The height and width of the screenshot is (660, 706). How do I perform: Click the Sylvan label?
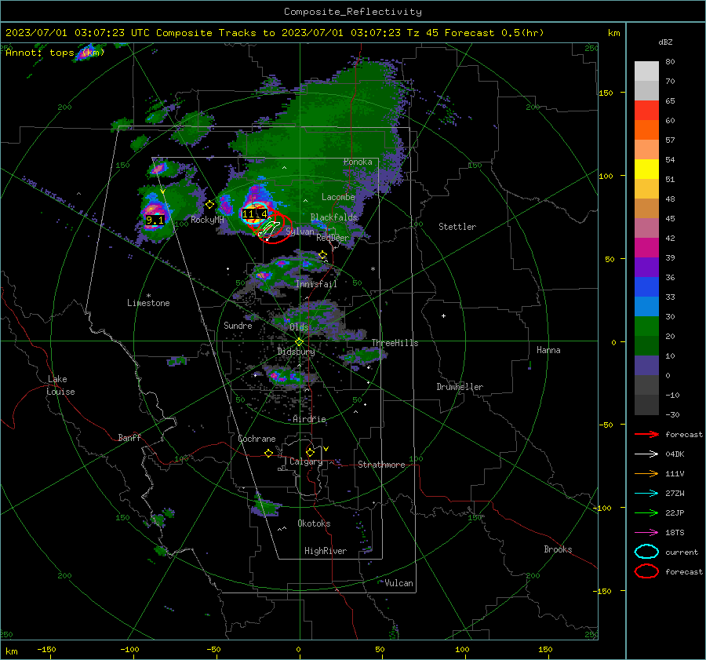[300, 232]
